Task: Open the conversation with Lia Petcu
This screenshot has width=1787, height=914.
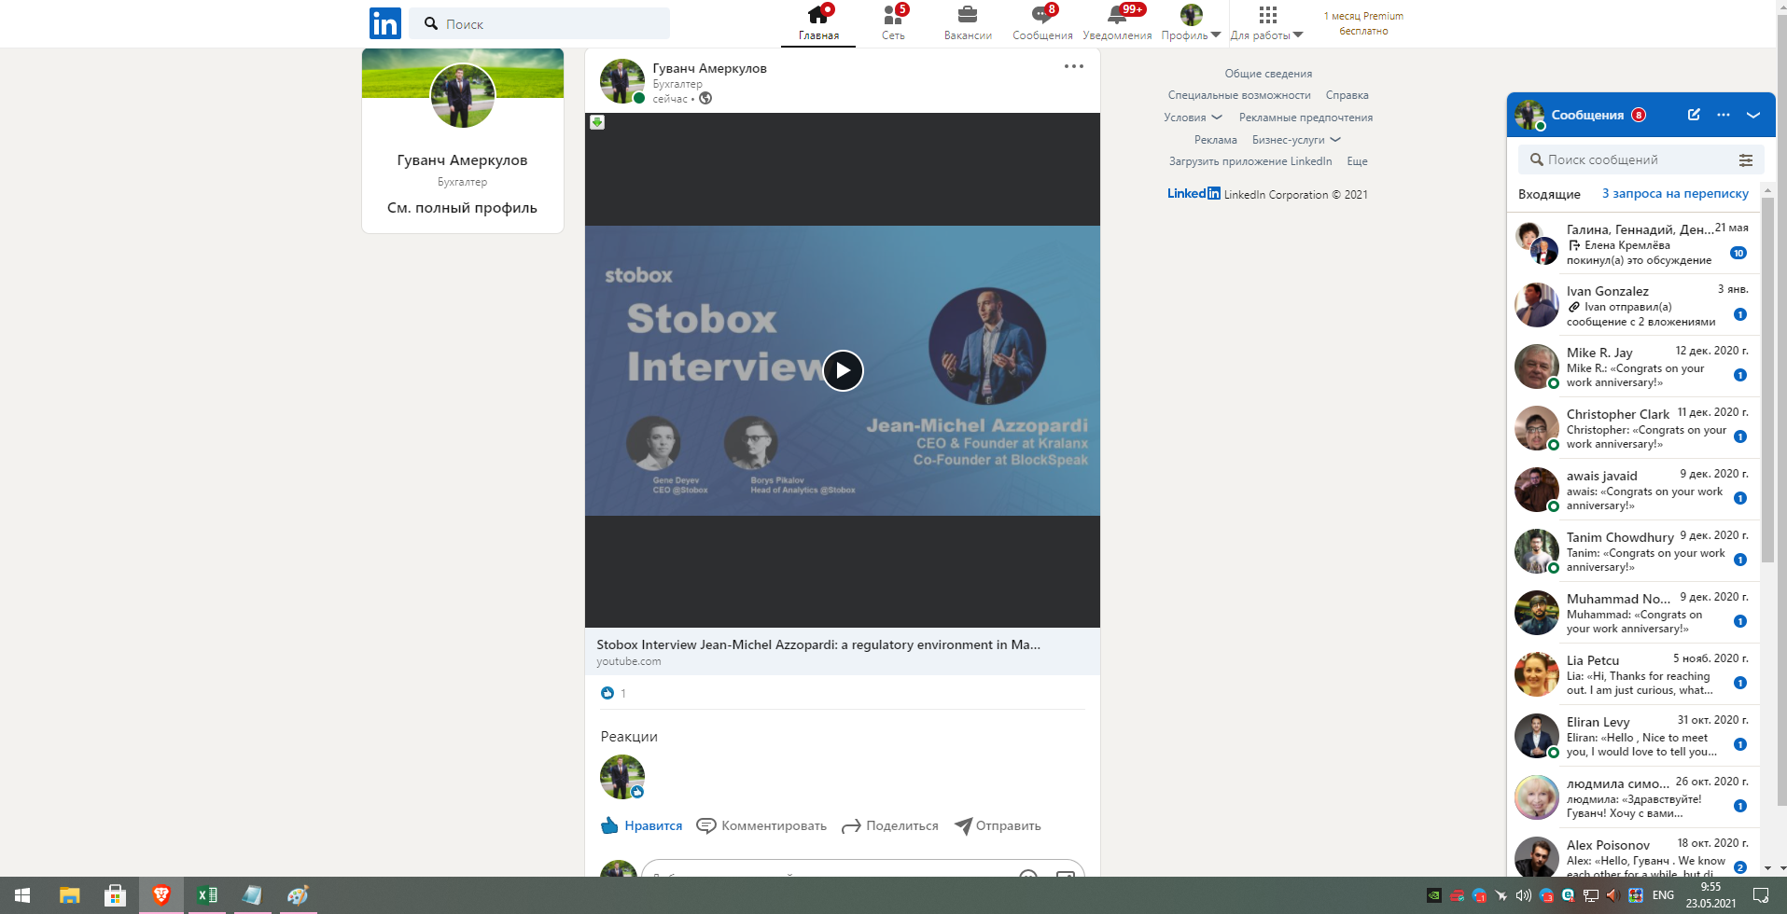Action: click(1633, 674)
